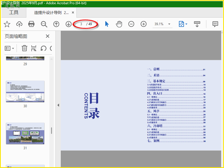Click contents entry 六、冷却塔
This screenshot has width=224, height=168.
click(176, 126)
